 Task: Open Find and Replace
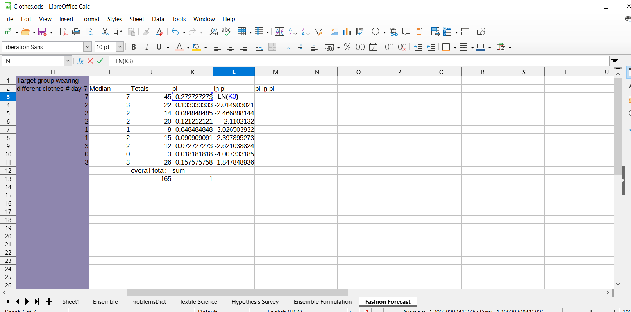tap(213, 32)
